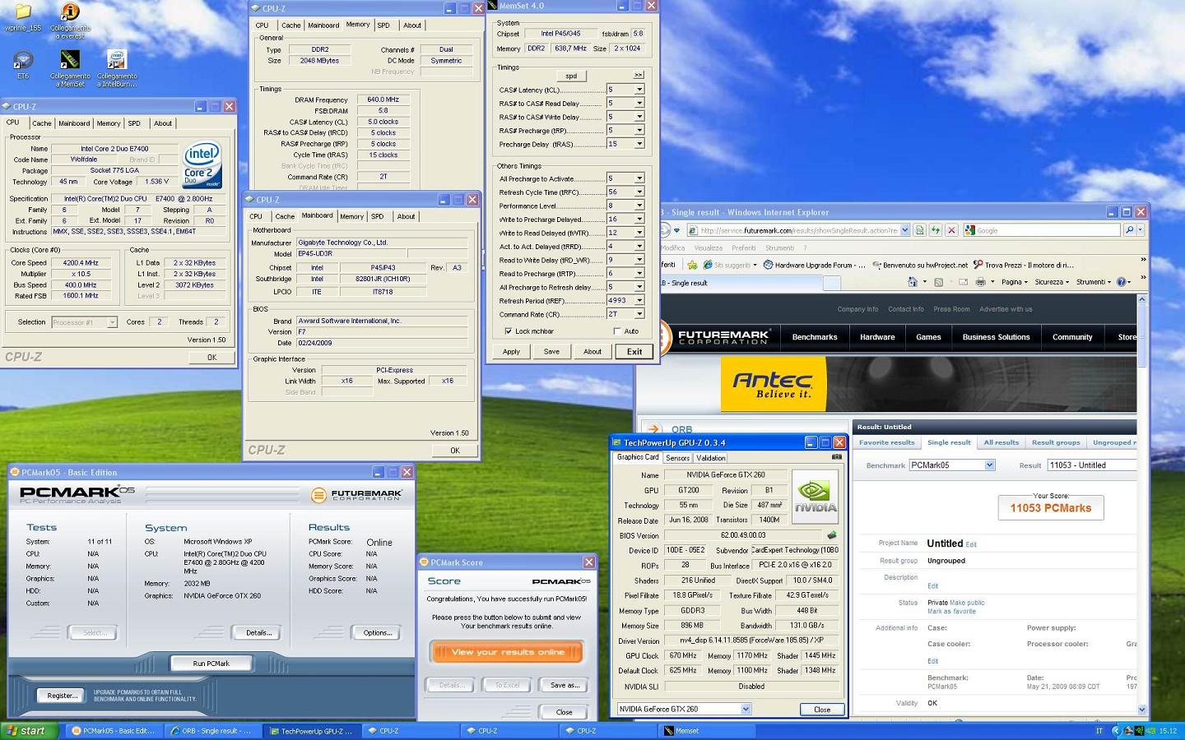Click MemSet expand >> button

[638, 75]
